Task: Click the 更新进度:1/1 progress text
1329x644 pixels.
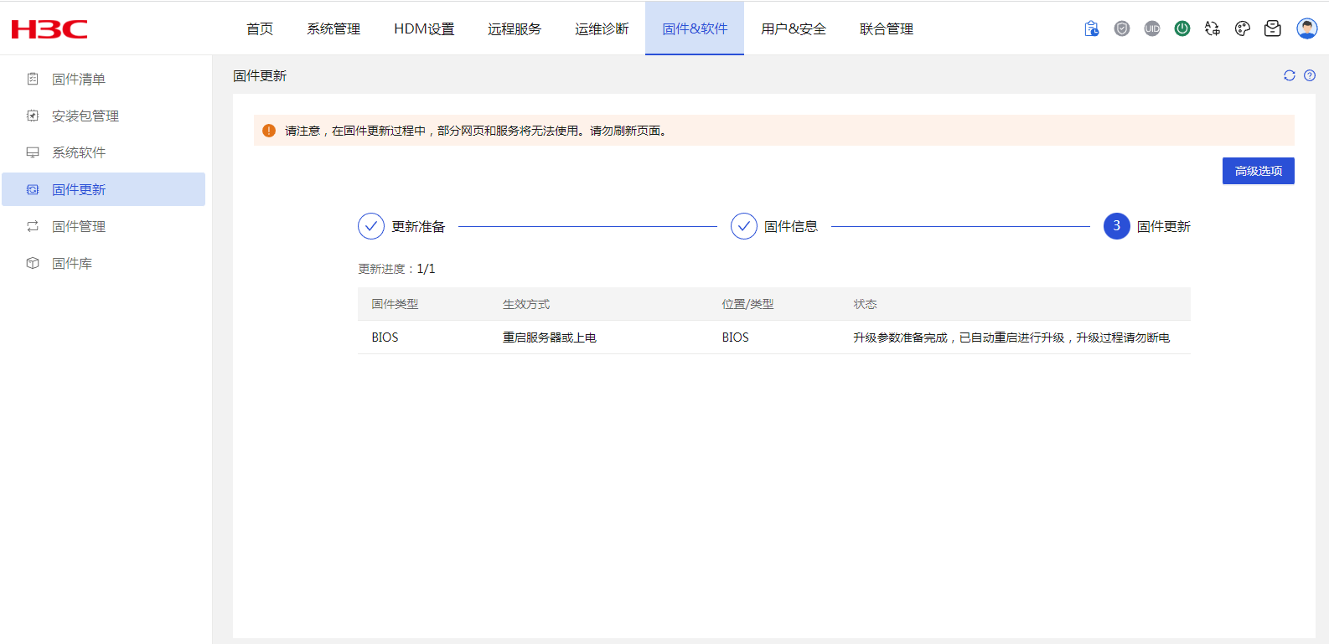Action: point(396,269)
